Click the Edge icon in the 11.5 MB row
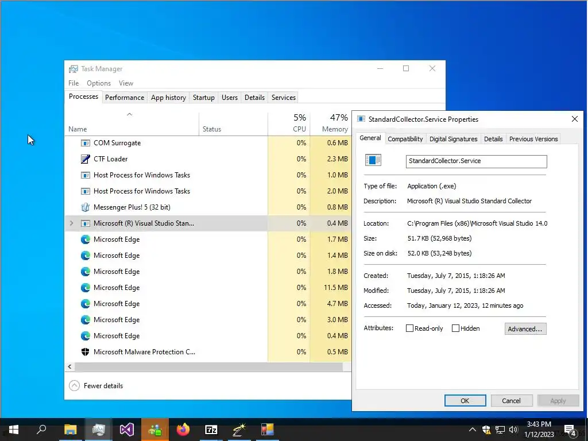 (x=86, y=288)
